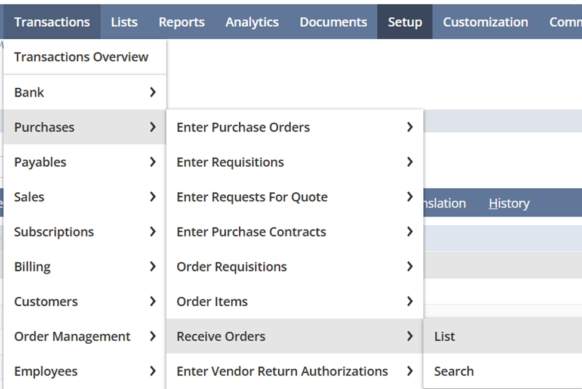Click the History tab link

click(509, 204)
